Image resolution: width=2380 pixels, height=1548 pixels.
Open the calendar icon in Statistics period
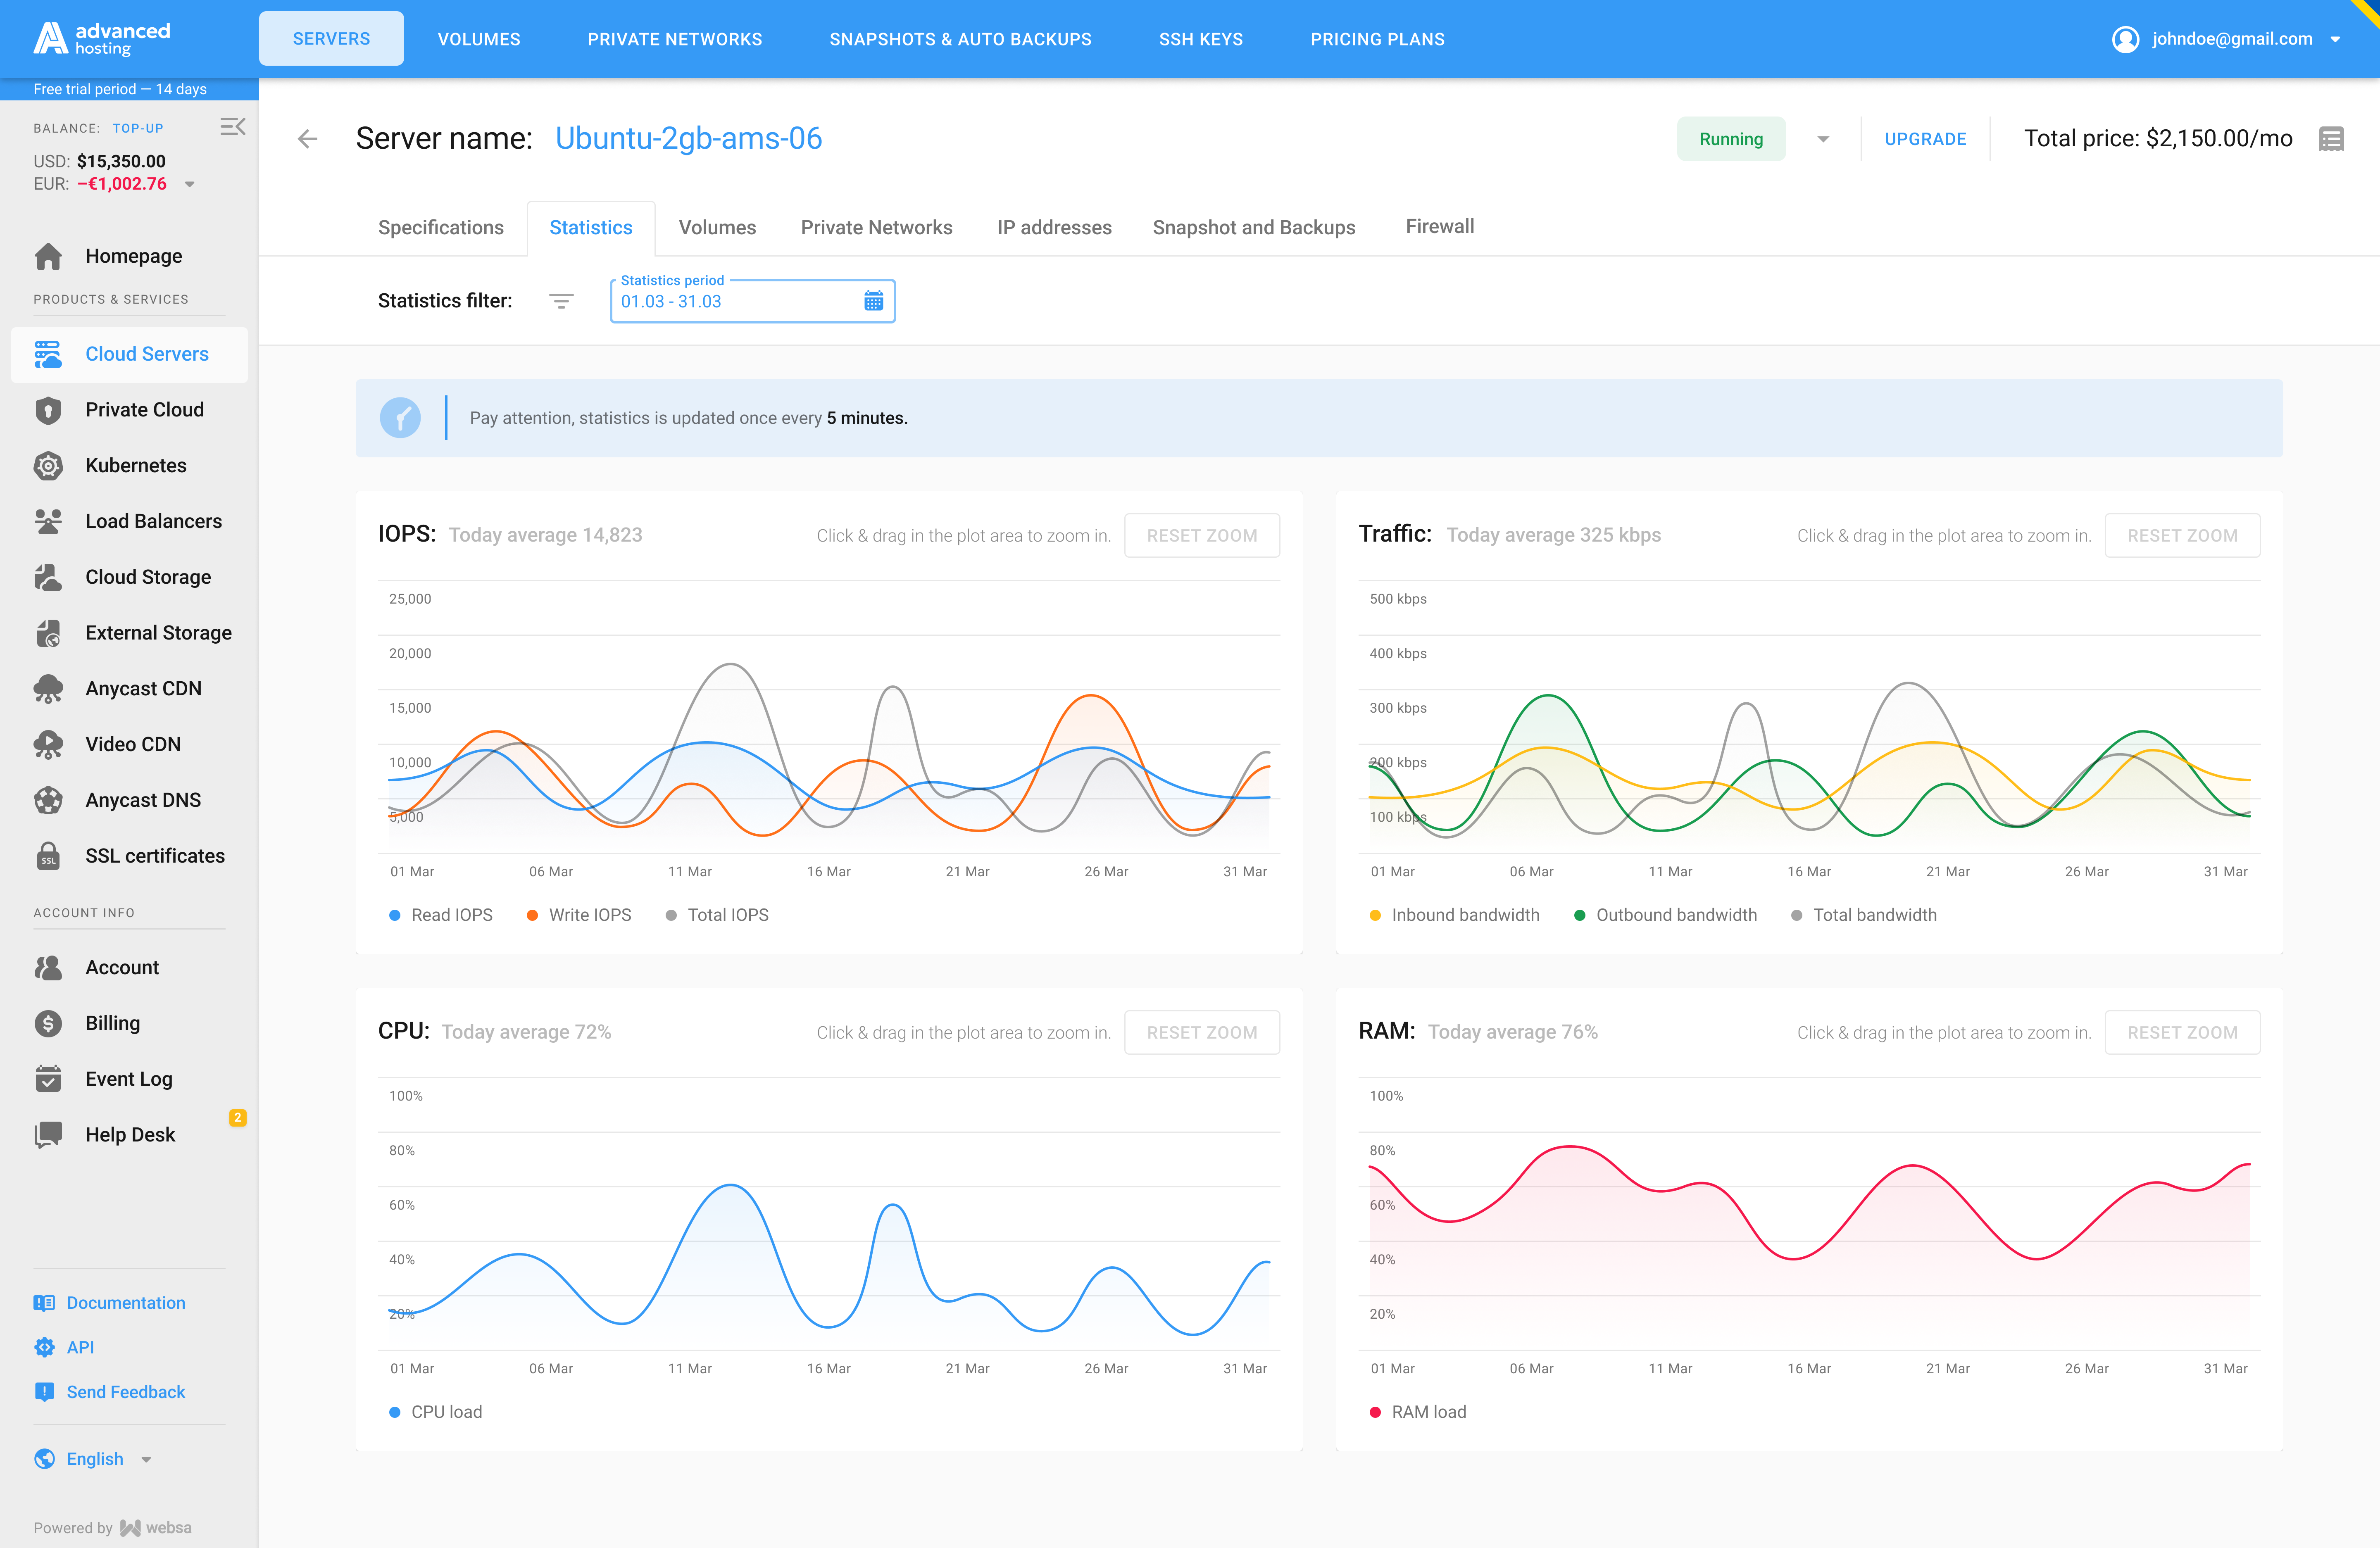tap(873, 301)
